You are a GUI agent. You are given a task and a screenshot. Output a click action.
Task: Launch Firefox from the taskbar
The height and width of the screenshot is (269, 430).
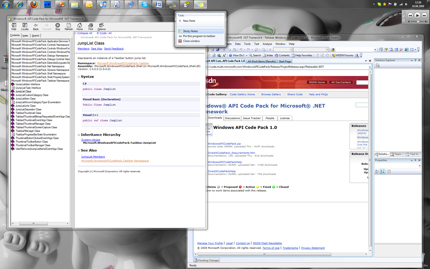pos(34,4)
